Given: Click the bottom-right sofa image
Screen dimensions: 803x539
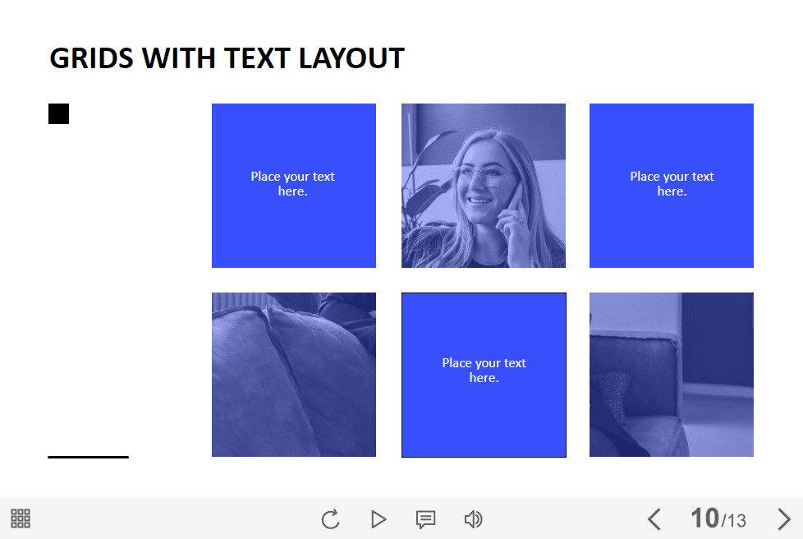Looking at the screenshot, I should click(x=671, y=375).
